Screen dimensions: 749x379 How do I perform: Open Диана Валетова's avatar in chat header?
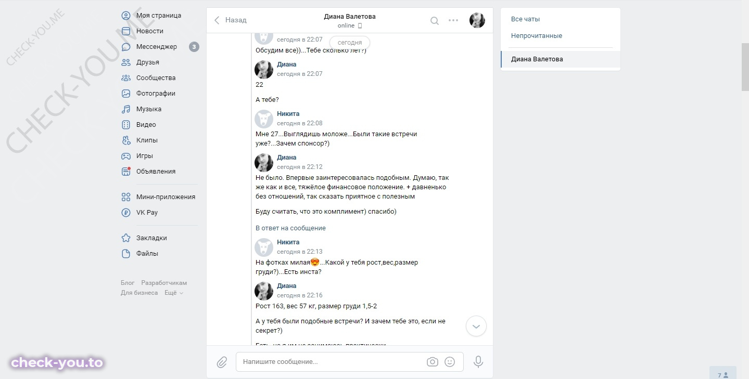point(477,20)
